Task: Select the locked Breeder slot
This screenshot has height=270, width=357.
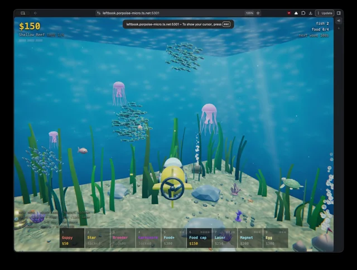Action: click(x=123, y=238)
